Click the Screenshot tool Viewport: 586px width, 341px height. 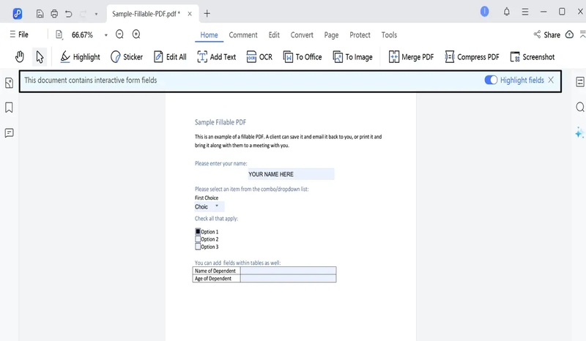click(533, 57)
